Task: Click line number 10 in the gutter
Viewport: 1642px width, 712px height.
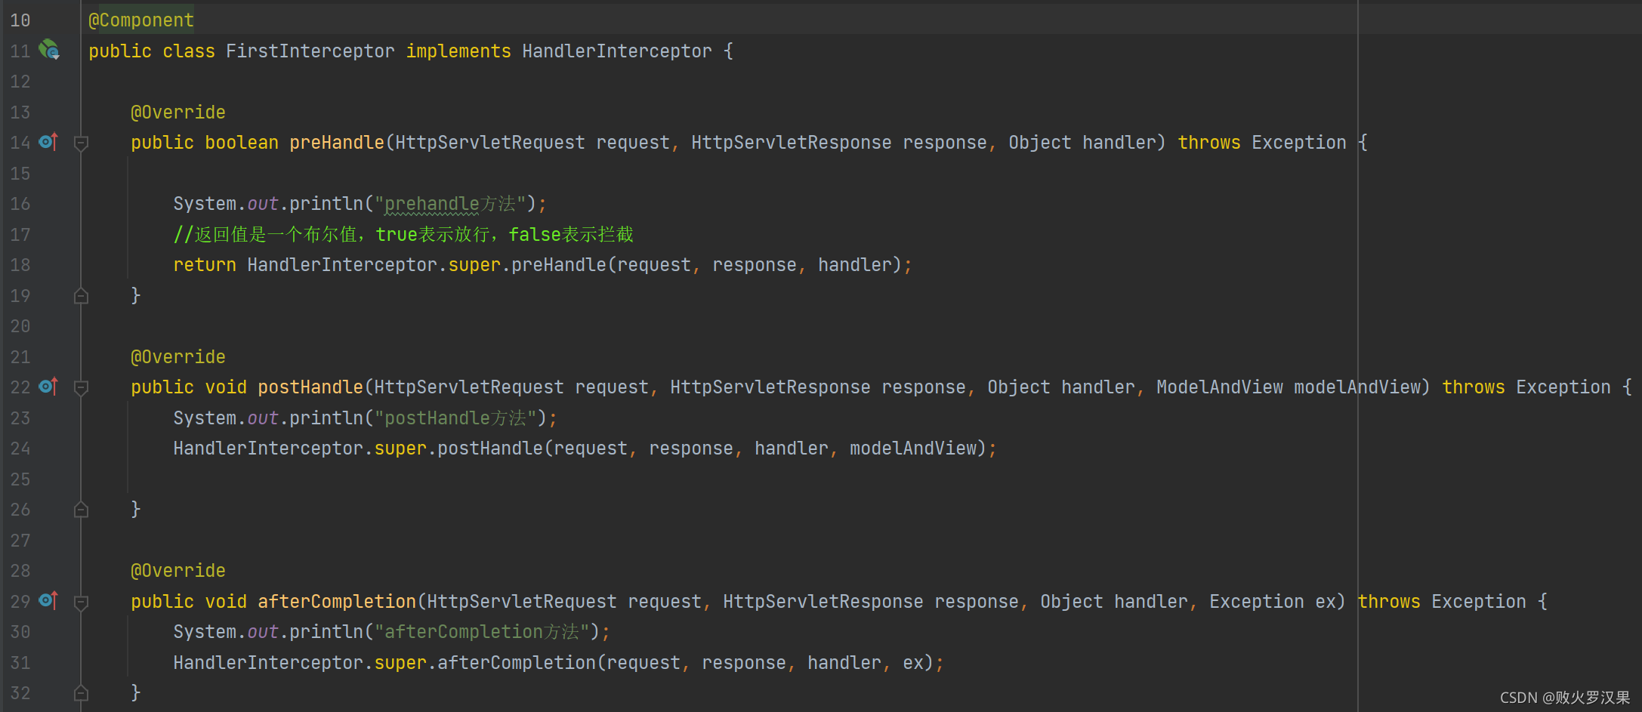Action: point(20,20)
